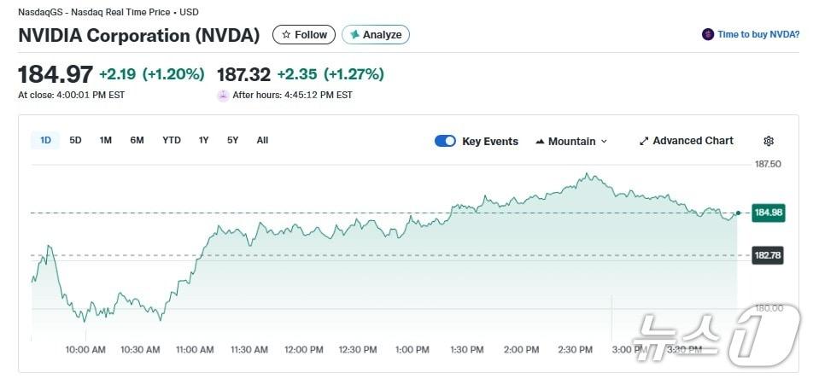Viewport: 813px width, 379px height.
Task: Click the Analyze sparkle icon
Action: click(x=354, y=35)
